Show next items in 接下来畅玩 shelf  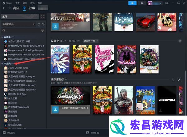coord(179,79)
